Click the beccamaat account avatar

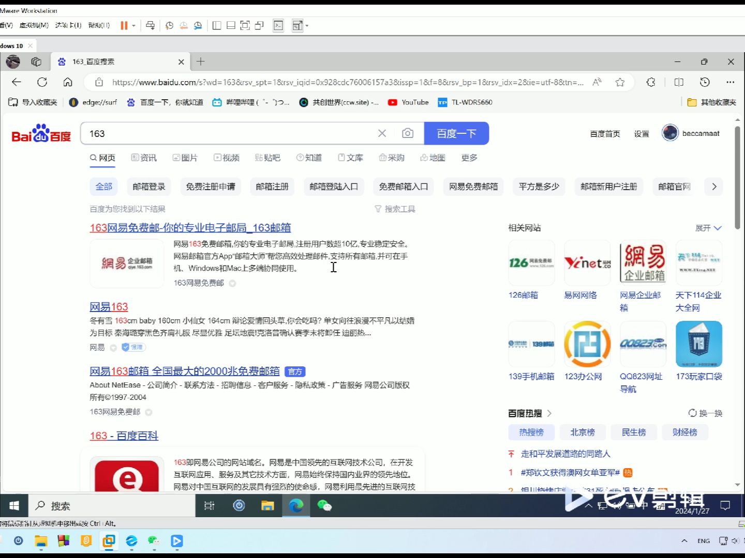pyautogui.click(x=670, y=133)
